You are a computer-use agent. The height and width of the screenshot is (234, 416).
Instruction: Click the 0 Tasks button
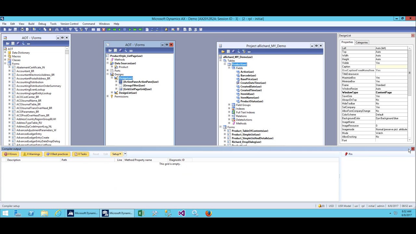click(81, 154)
